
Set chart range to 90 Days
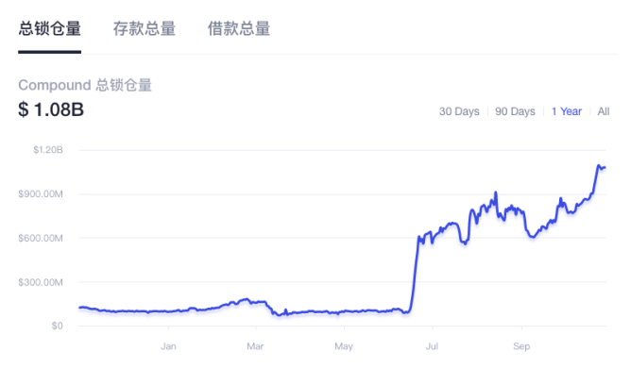click(515, 111)
